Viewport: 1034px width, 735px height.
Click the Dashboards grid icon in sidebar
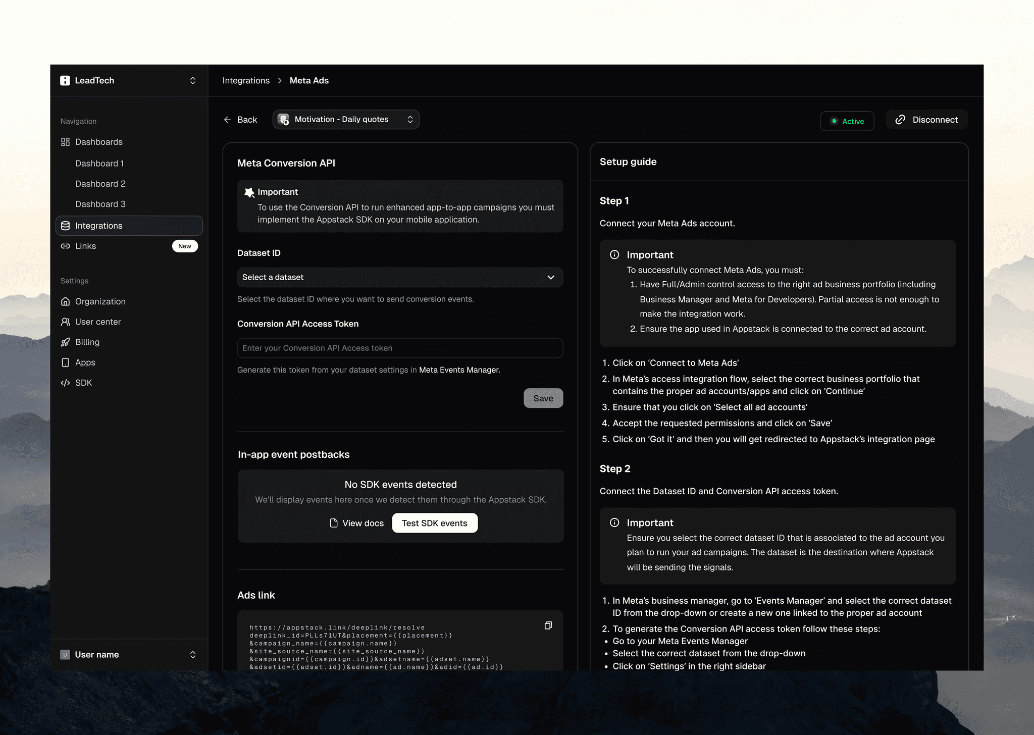(x=65, y=142)
